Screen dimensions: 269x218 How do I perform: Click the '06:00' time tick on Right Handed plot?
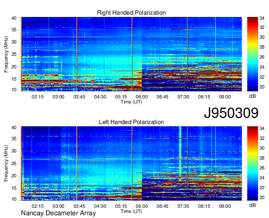coord(142,97)
